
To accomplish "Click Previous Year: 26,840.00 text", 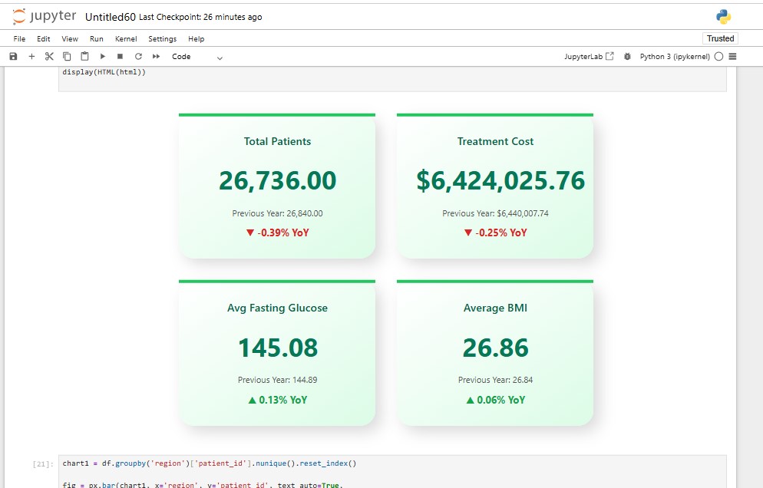I will pos(277,213).
